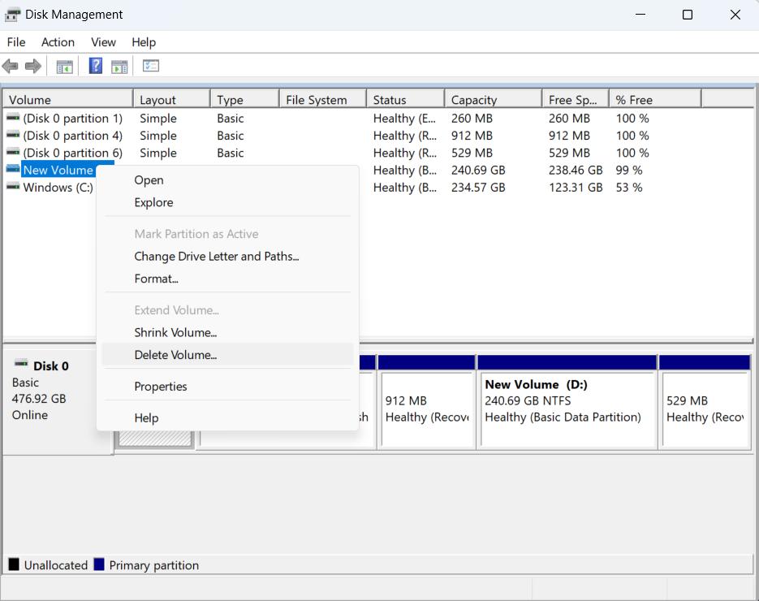Maximize the Disk Management window
The image size is (759, 601).
click(688, 15)
